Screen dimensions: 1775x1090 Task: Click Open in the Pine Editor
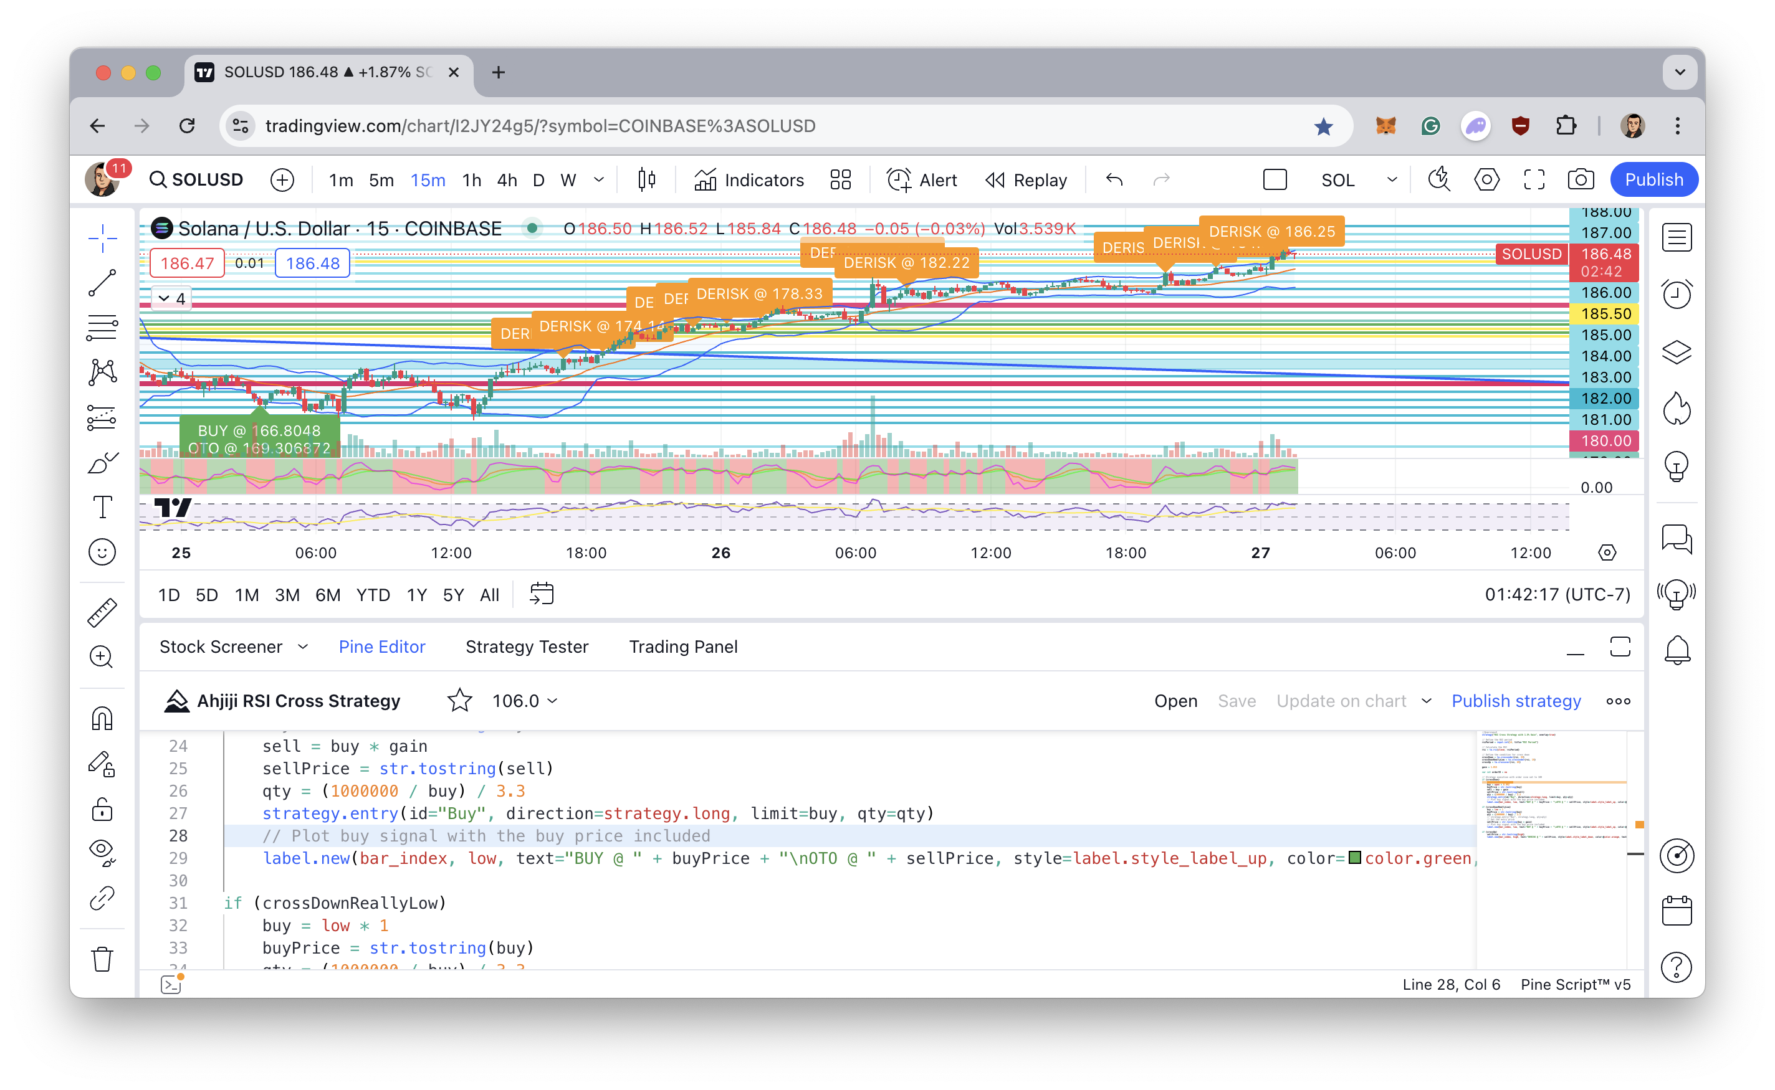pos(1175,701)
